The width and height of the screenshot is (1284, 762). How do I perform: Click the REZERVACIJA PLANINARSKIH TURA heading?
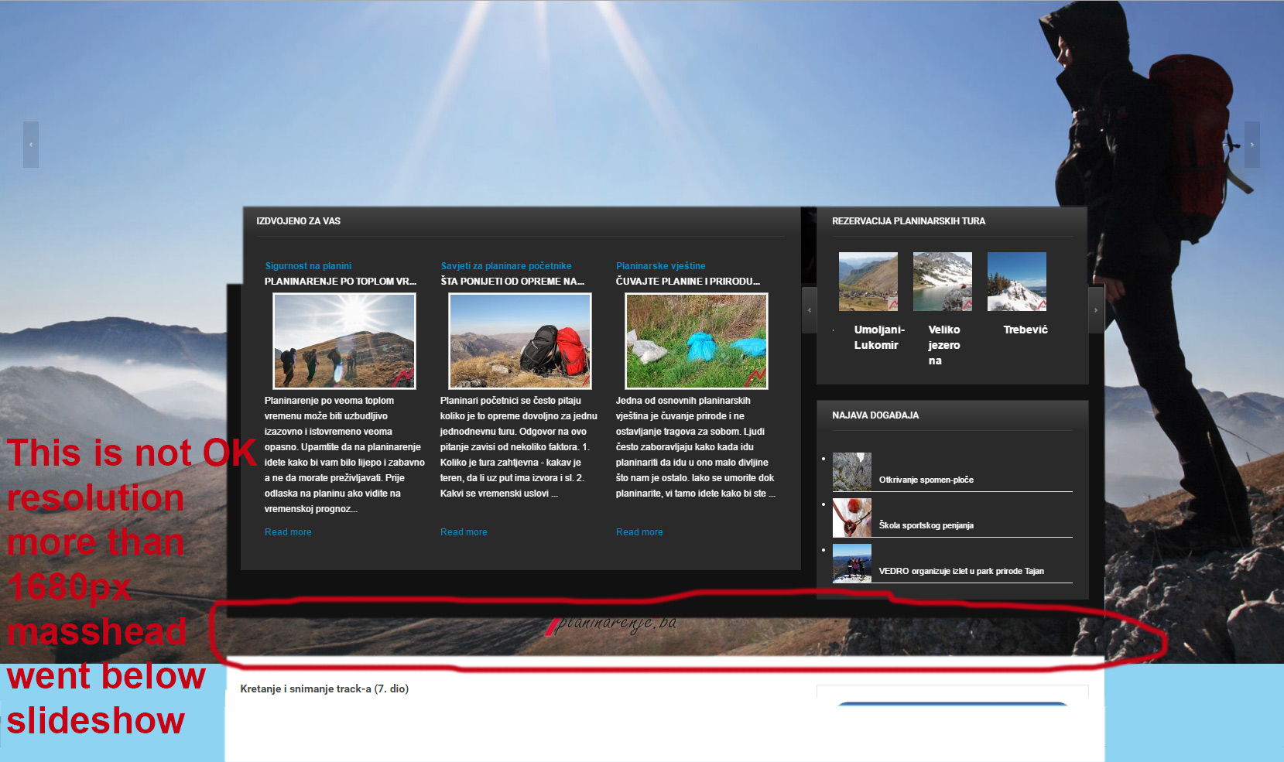[909, 221]
